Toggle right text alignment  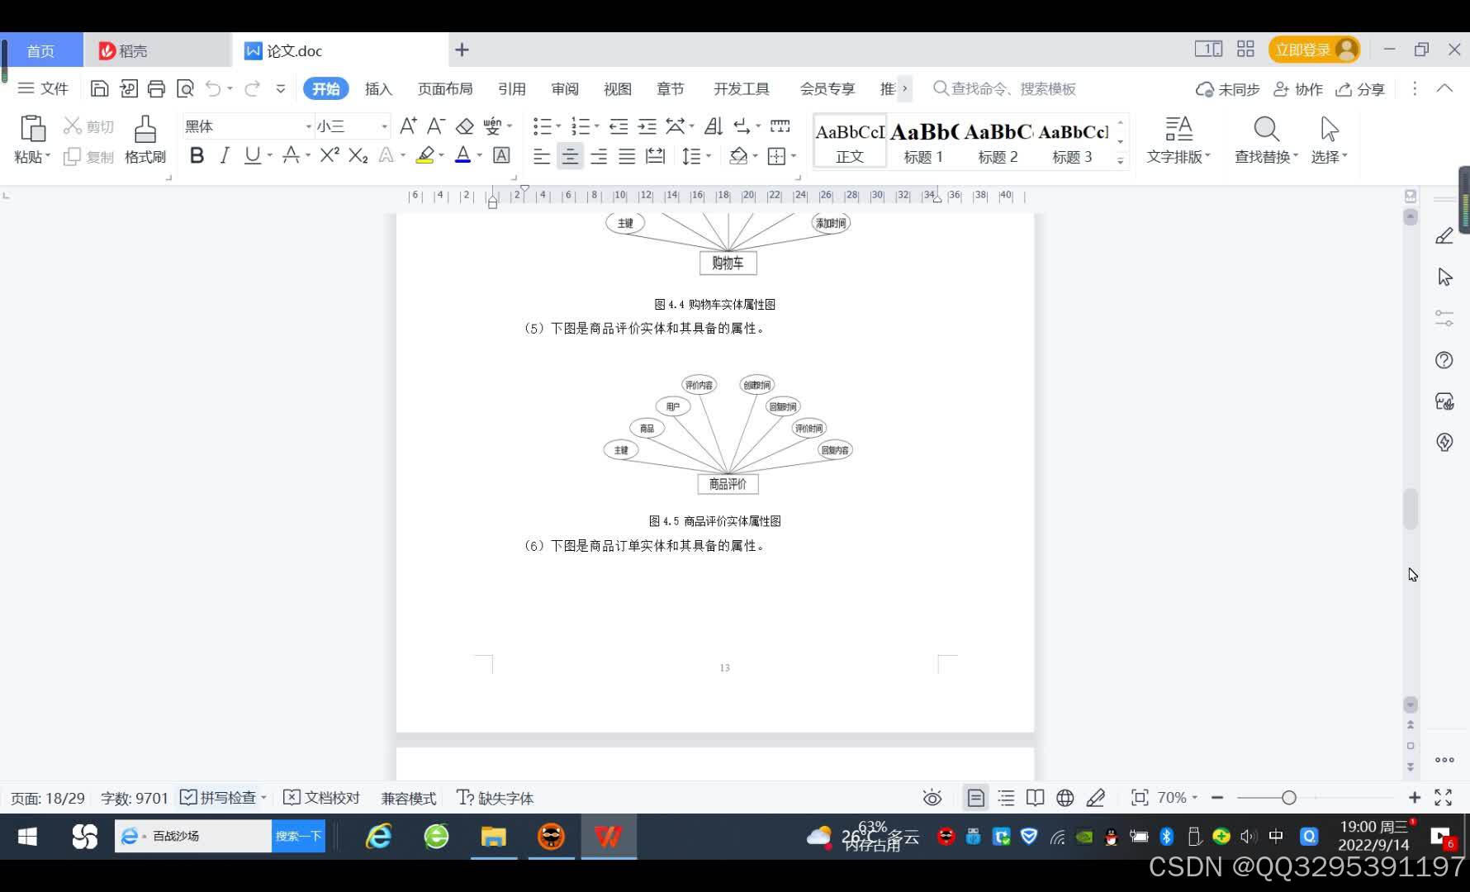(x=599, y=155)
